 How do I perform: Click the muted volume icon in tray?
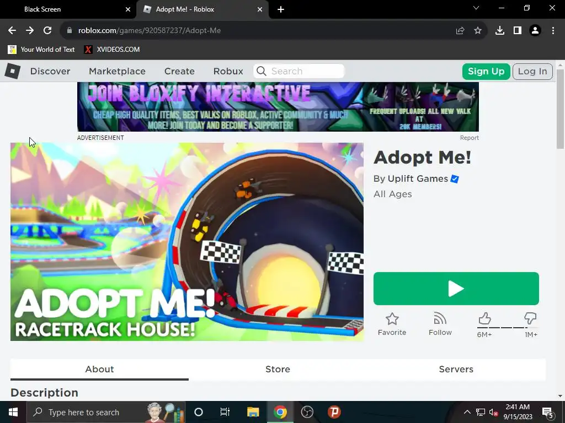coord(493,412)
